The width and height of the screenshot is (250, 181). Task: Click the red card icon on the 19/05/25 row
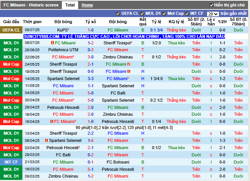(129, 71)
